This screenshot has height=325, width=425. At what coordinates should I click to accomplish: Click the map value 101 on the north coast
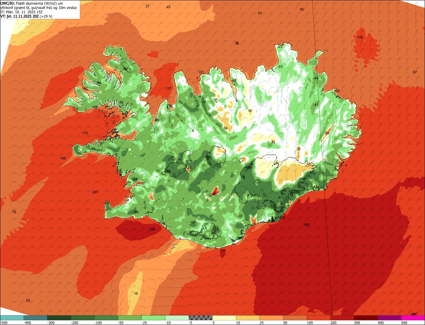coord(201,72)
